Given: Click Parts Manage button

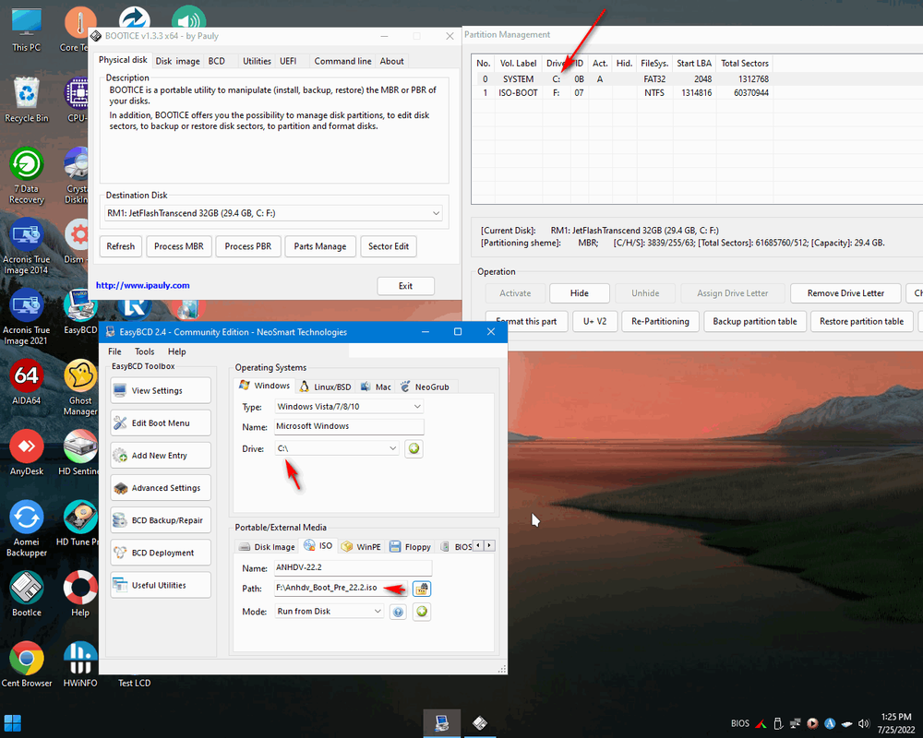Looking at the screenshot, I should point(320,246).
